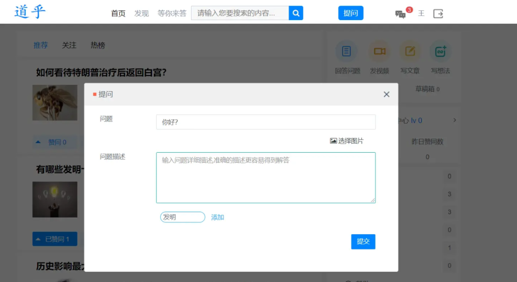The height and width of the screenshot is (282, 517).
Task: Click the blue 提问 button in header
Action: coord(350,13)
